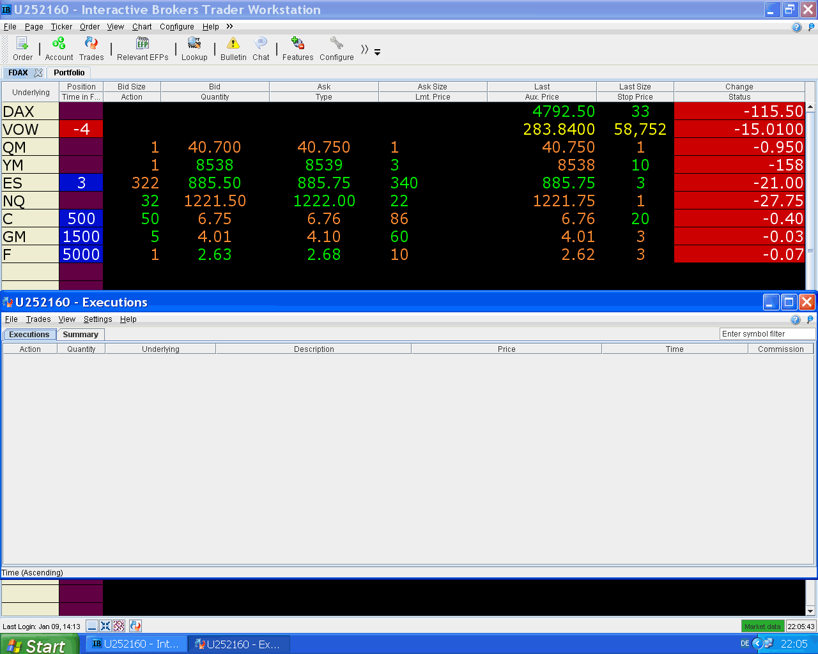Open Trades menu in Executions window
Screen dimensions: 818x654
click(38, 319)
